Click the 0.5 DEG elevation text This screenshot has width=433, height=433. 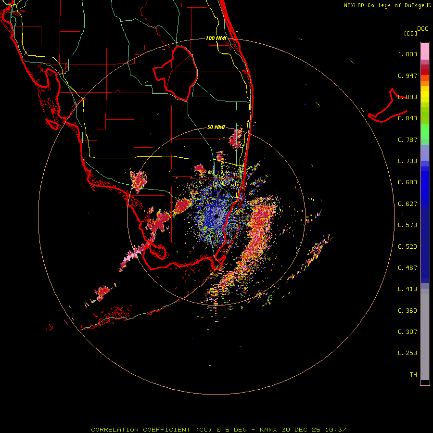click(x=231, y=430)
